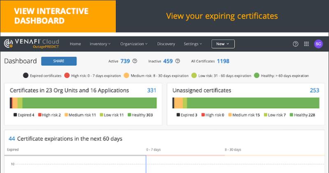Click green Healthy segment of Org Units bar
Viewport: 329px width, 173px height.
click(89, 103)
